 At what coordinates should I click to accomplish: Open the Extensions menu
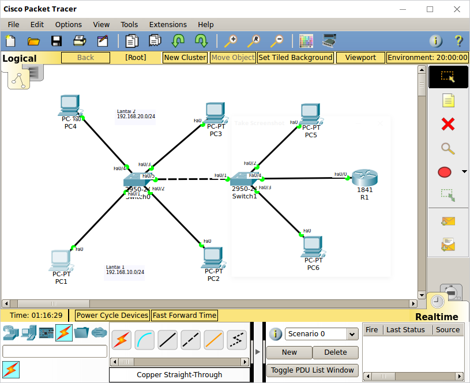(x=168, y=25)
